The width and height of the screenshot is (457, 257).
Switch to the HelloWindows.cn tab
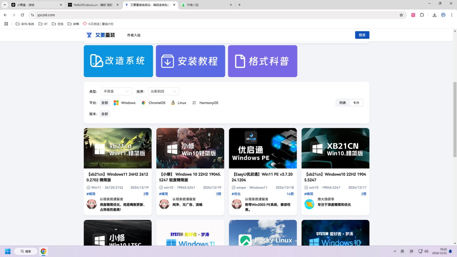pyautogui.click(x=94, y=5)
